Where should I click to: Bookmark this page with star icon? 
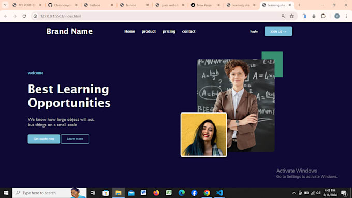(x=291, y=16)
